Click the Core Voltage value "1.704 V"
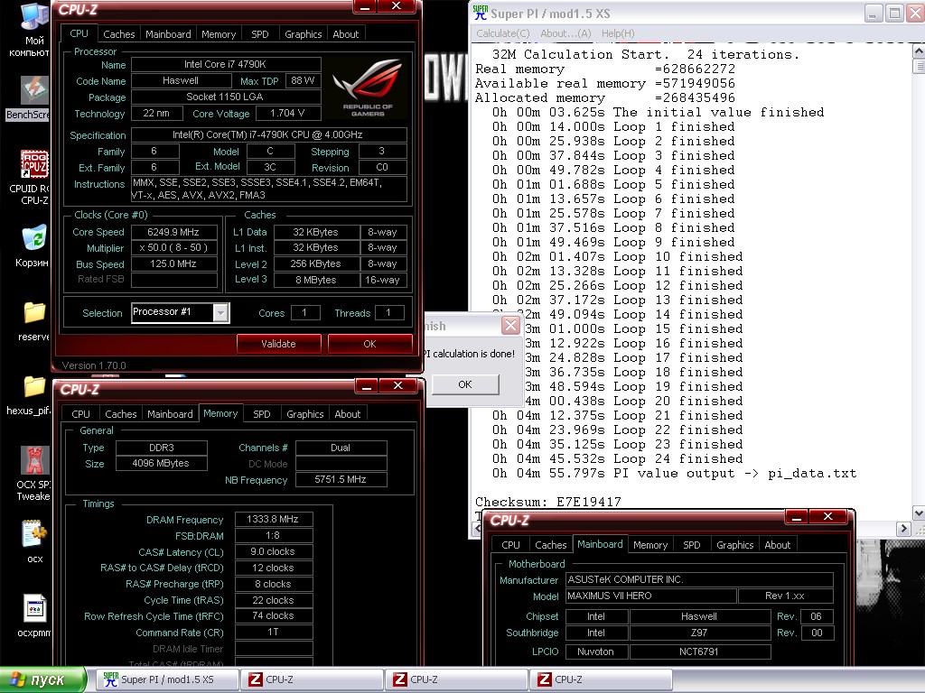925x693 pixels. 288,113
